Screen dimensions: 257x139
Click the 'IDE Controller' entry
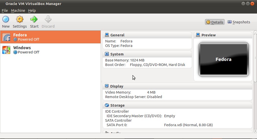117,111
